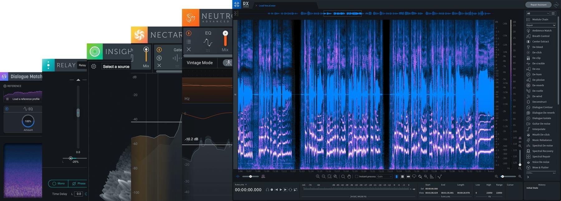Open the Select a source dropdown in Insight
Screen dimensions: 561x201
pyautogui.click(x=116, y=66)
